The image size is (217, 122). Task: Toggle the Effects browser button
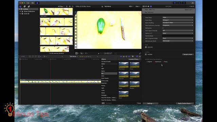point(137,57)
